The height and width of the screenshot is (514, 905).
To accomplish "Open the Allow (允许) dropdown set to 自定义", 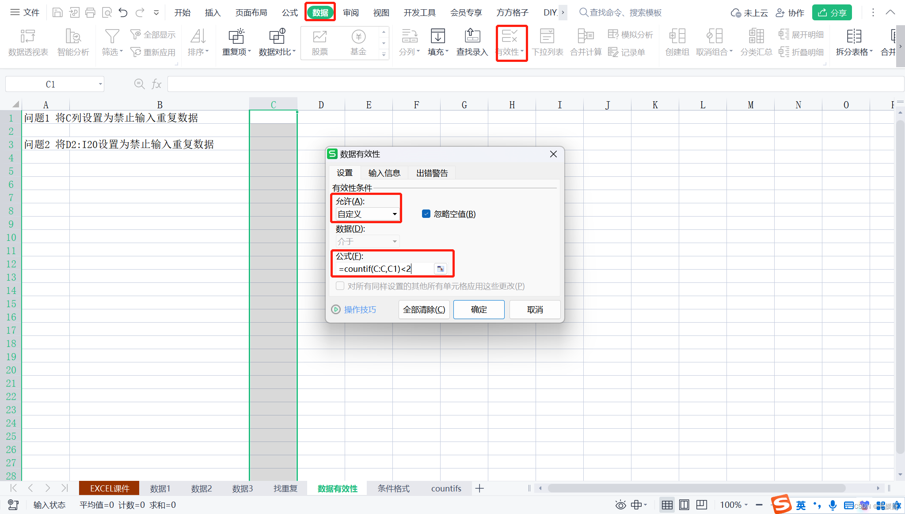I will click(x=367, y=214).
